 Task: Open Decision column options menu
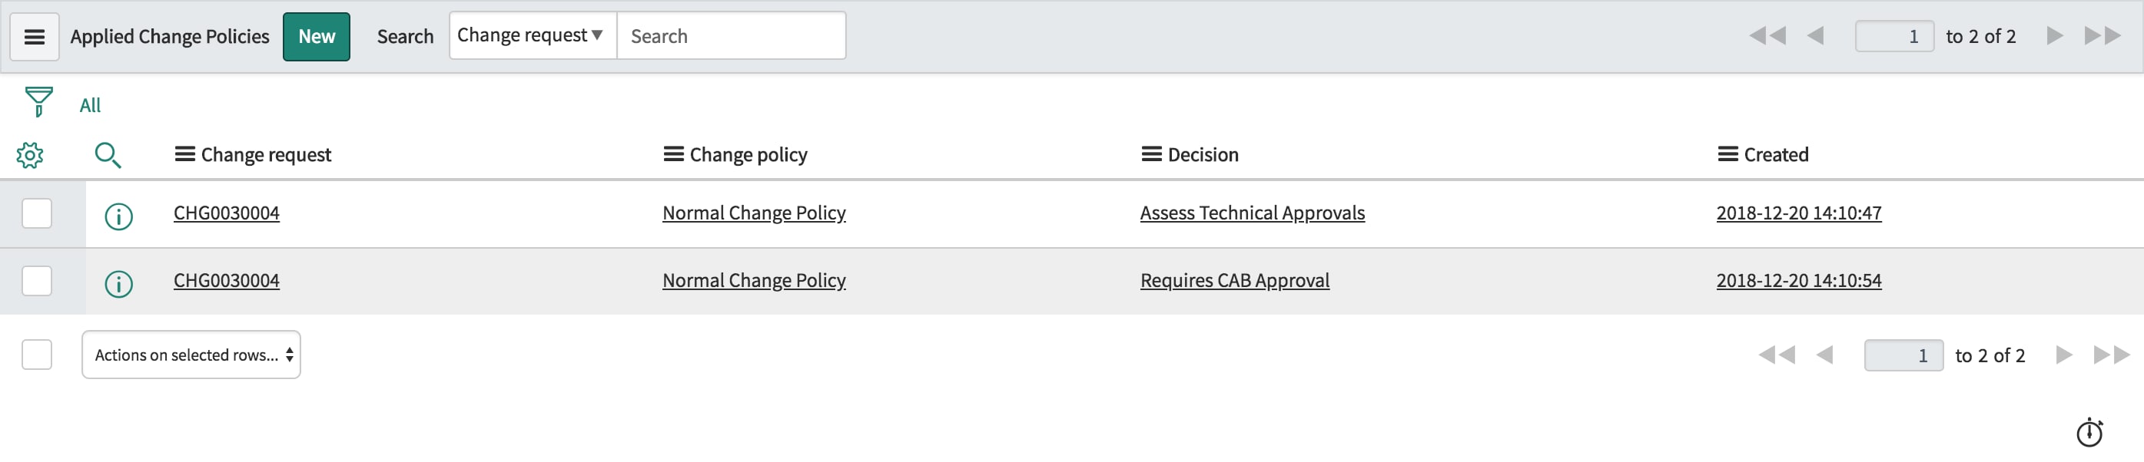[x=1151, y=154]
